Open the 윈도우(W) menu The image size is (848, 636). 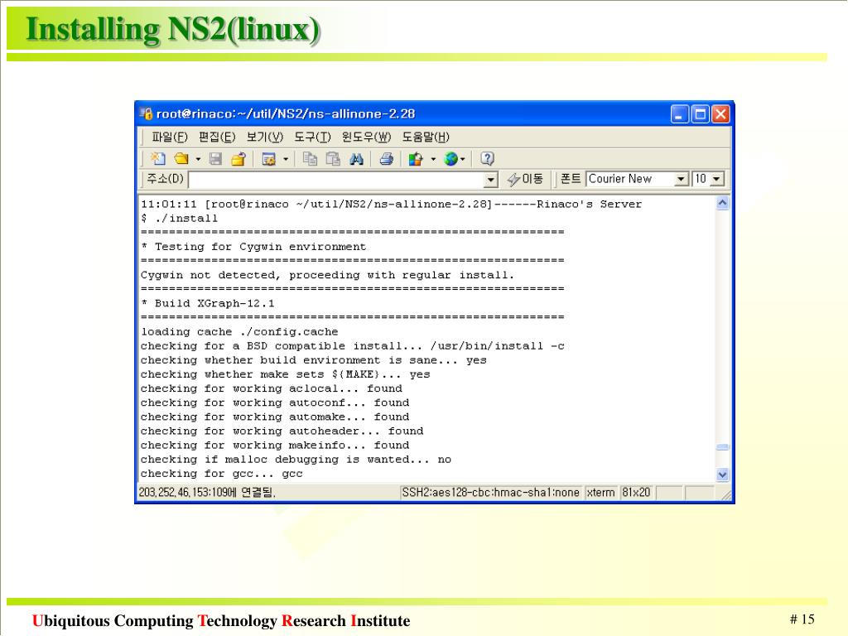(x=365, y=137)
